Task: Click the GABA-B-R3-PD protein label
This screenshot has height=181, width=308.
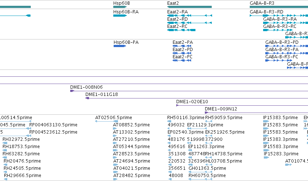Action: click(282, 42)
